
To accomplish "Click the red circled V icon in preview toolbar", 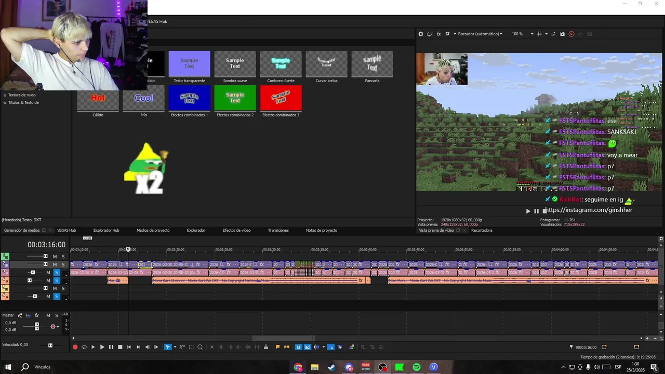I will tap(571, 34).
